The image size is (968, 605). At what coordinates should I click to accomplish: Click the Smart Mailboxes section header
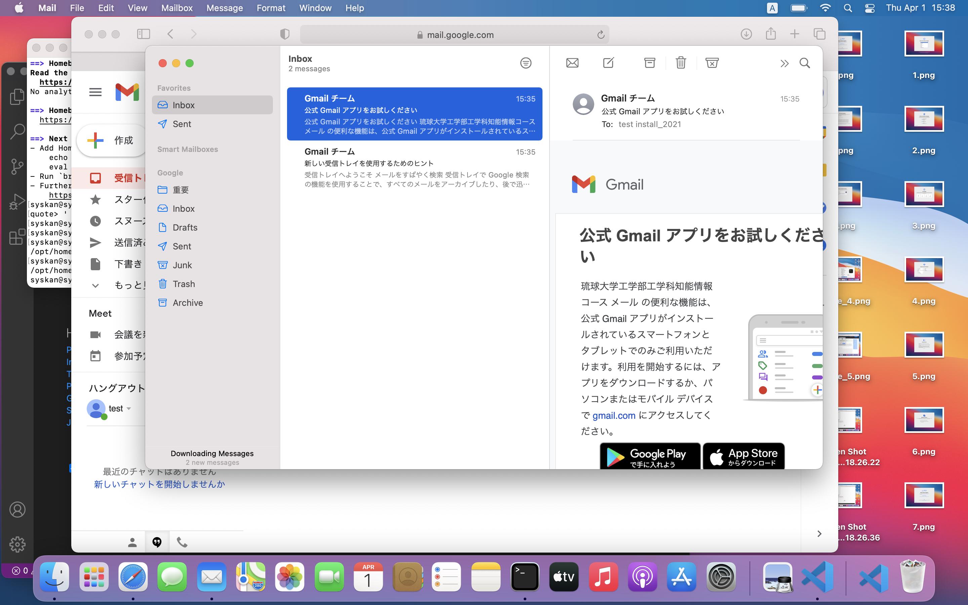[x=188, y=149]
